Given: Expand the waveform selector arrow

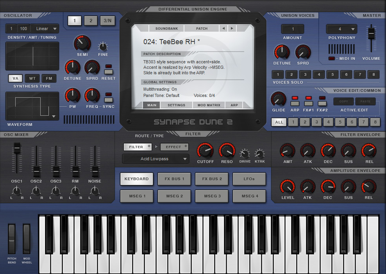Looking at the screenshot, I should point(54,116).
